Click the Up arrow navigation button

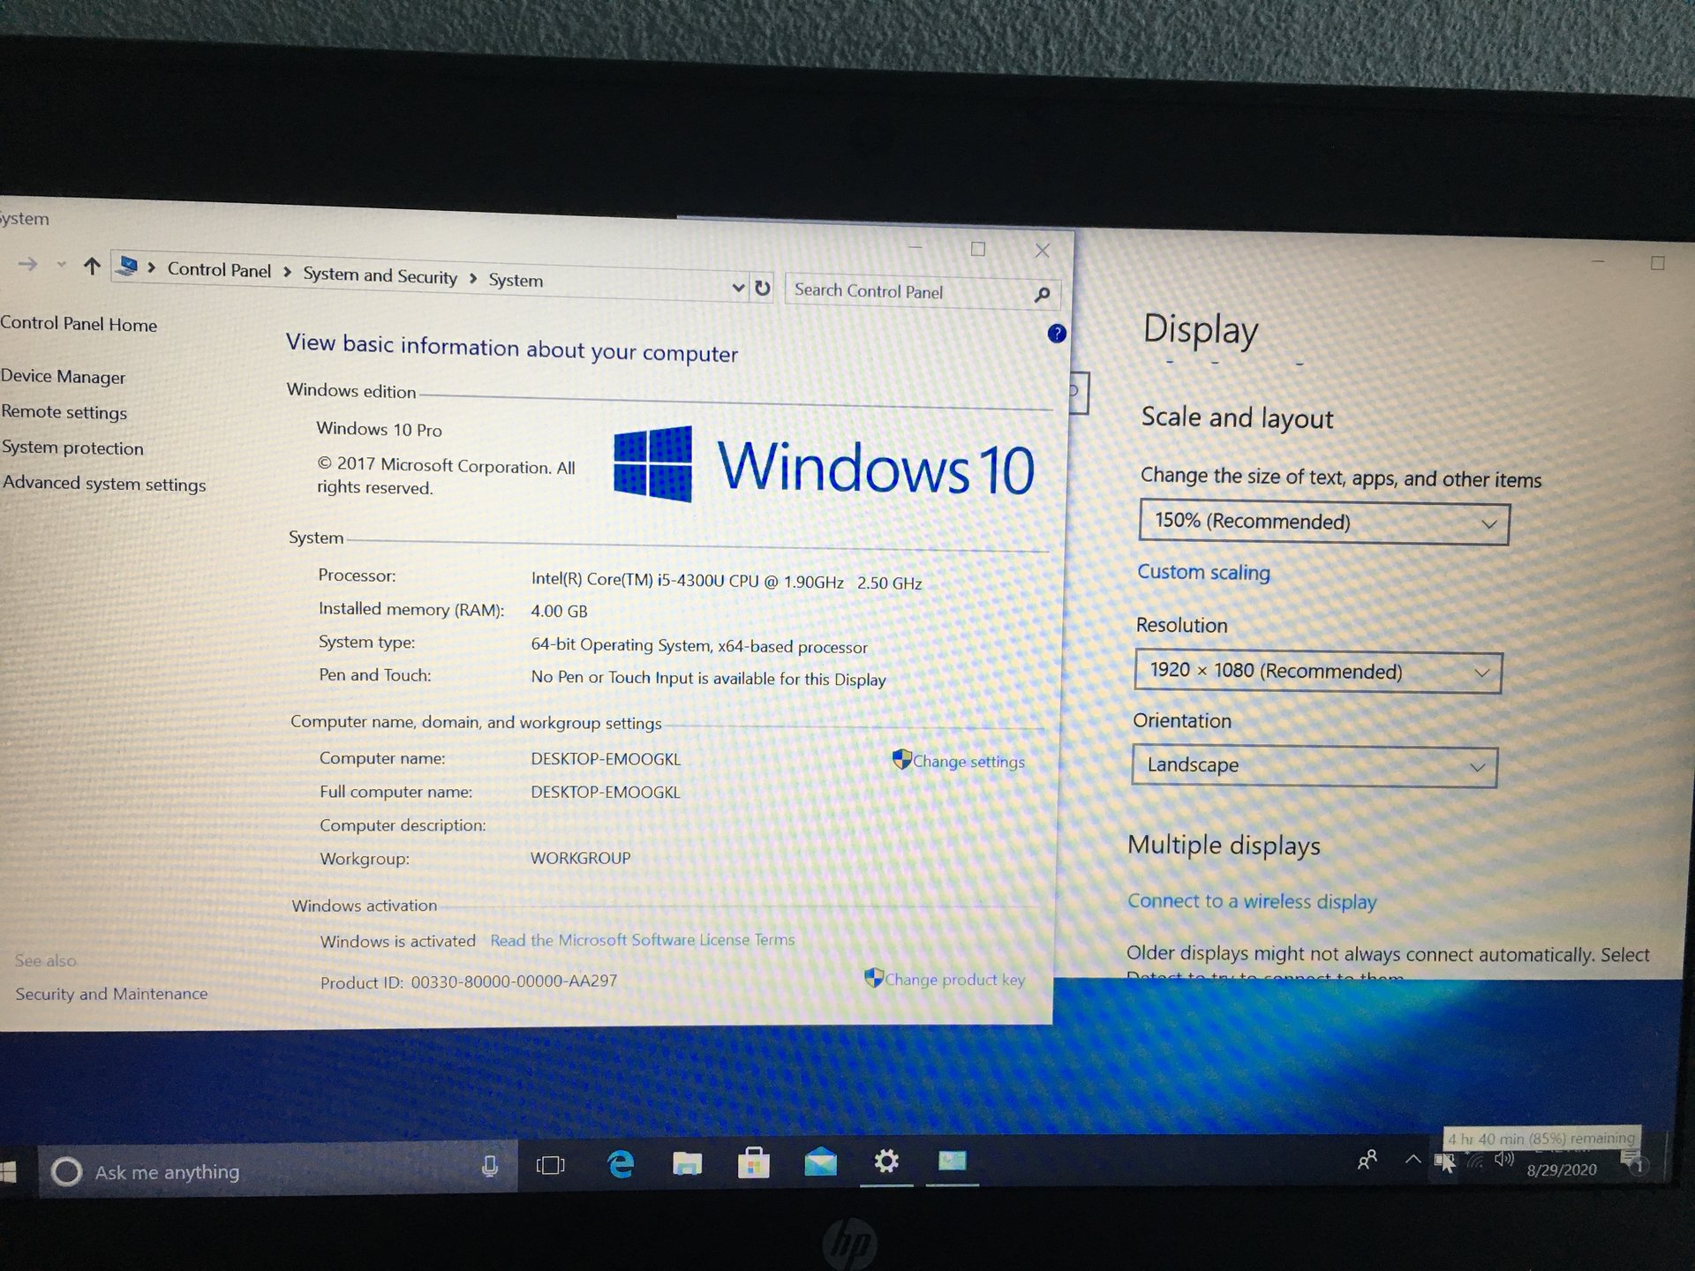[x=92, y=266]
